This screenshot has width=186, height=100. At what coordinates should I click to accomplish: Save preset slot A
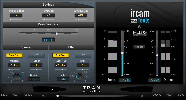coord(4,95)
